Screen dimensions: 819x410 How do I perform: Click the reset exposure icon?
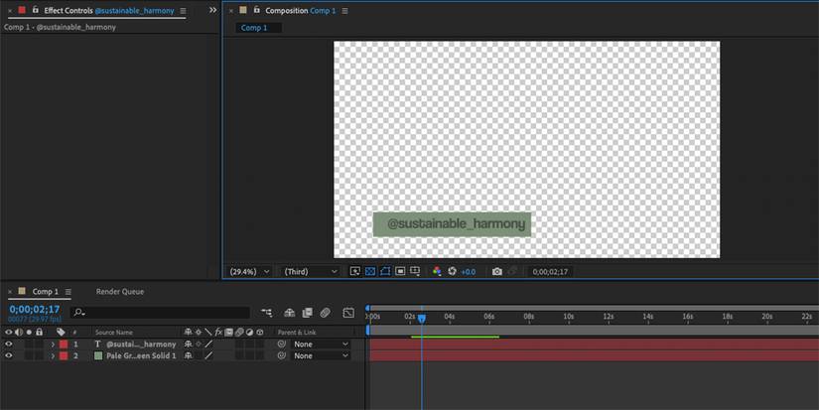453,272
